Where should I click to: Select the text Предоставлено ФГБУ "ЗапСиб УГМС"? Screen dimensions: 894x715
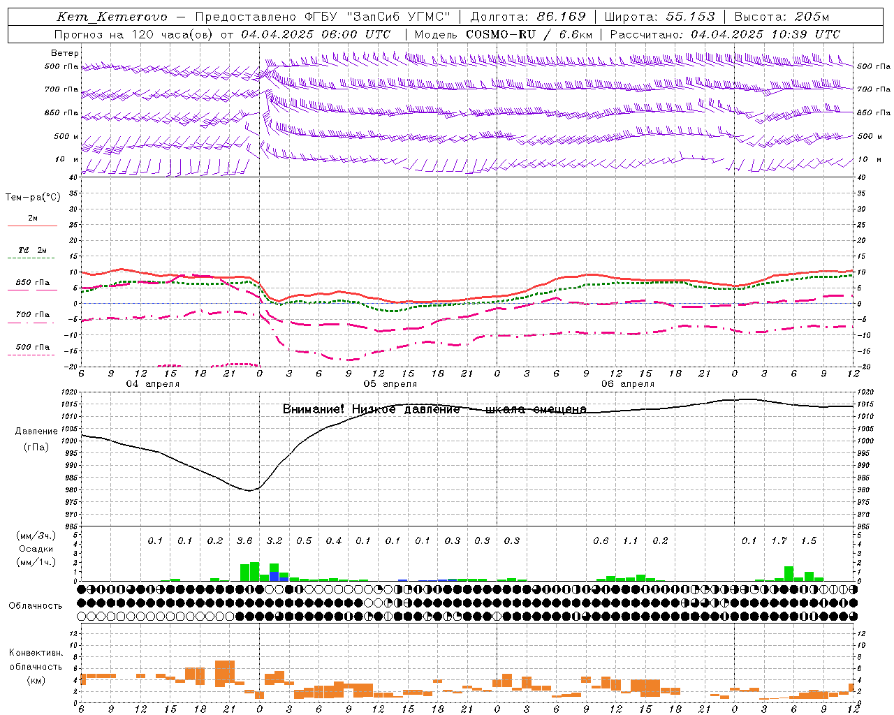pyautogui.click(x=323, y=17)
